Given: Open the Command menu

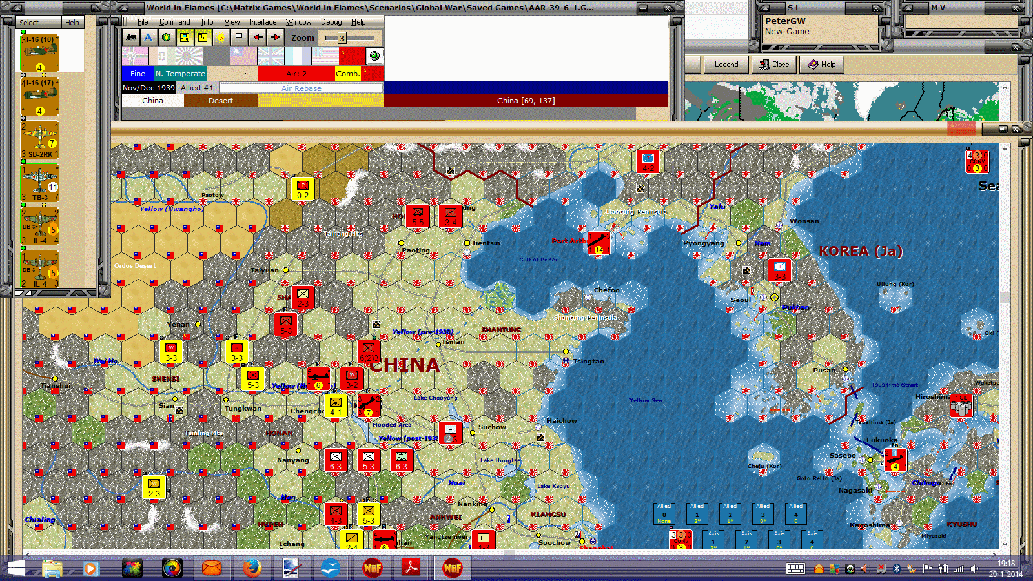Looking at the screenshot, I should 174,22.
